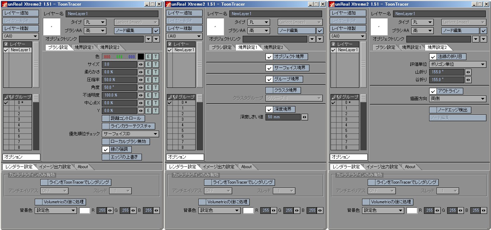
Task: Click レイヤー複製 button in middle window
Action: pyautogui.click(x=184, y=28)
